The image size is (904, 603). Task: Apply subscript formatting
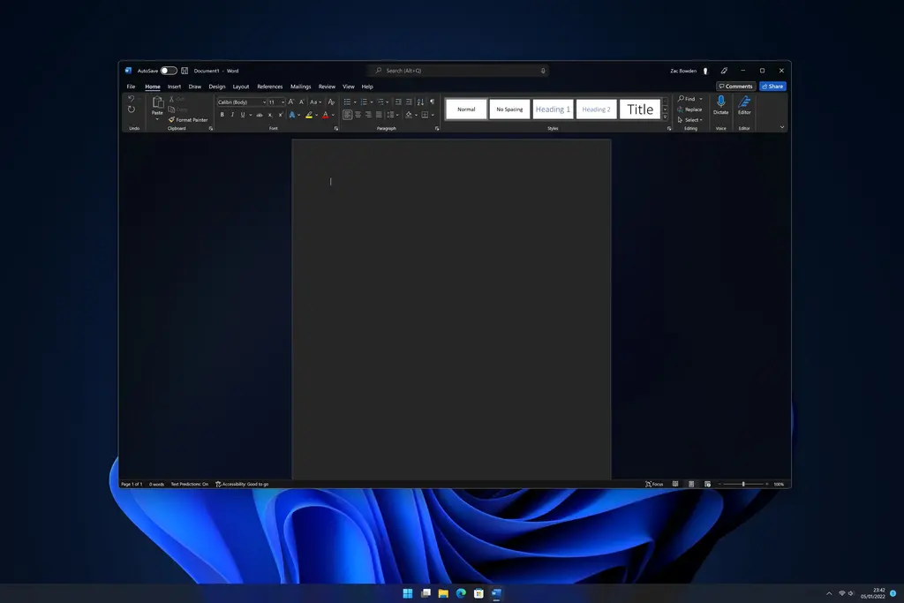270,115
